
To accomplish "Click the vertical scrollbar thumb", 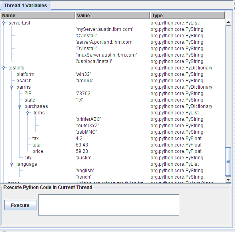I will [228, 161].
